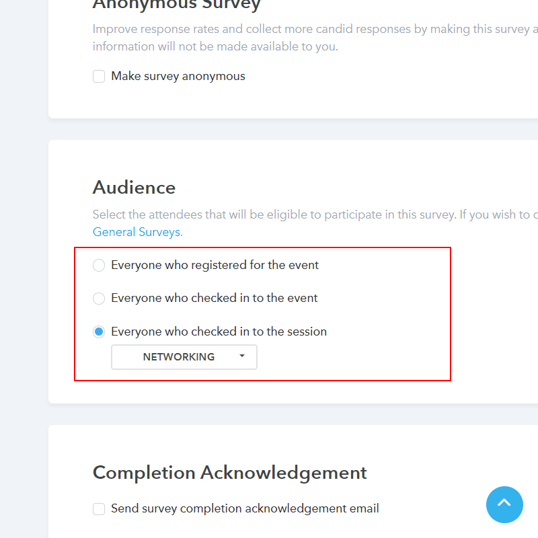Select the checked in to the session radio button
The width and height of the screenshot is (538, 538).
99,332
